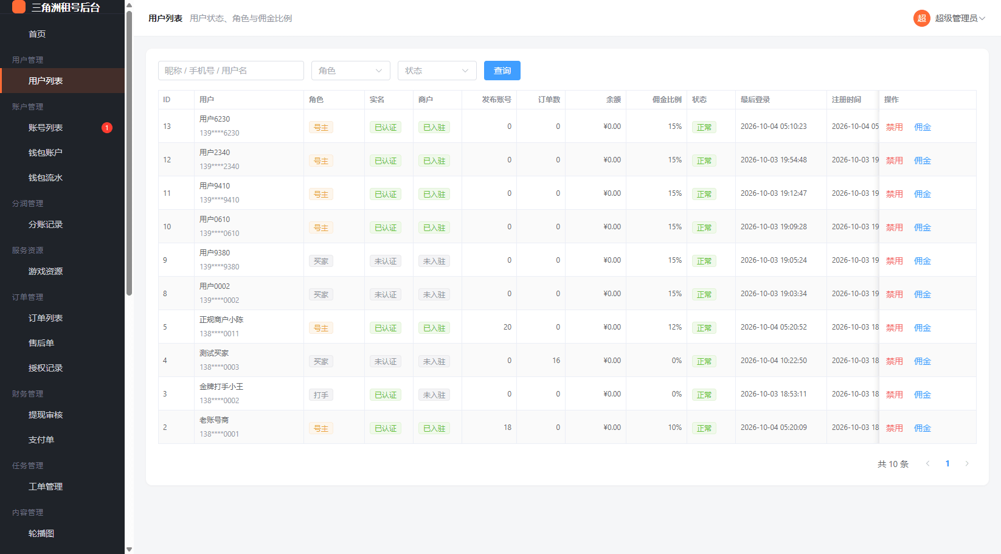The image size is (1001, 554).
Task: Click 禁用 for user 用户6230
Action: (x=894, y=127)
